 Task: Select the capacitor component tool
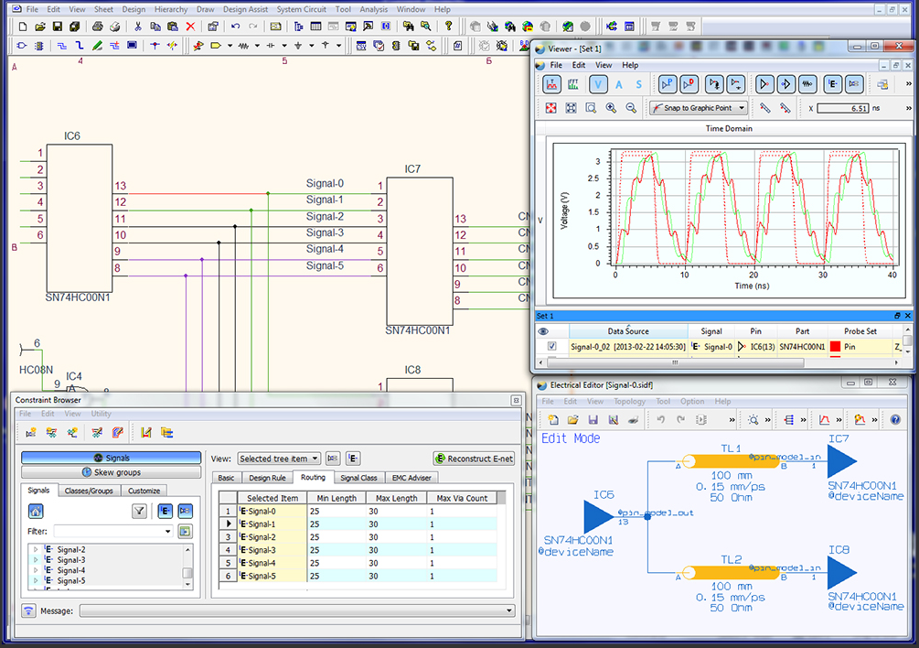(x=270, y=45)
